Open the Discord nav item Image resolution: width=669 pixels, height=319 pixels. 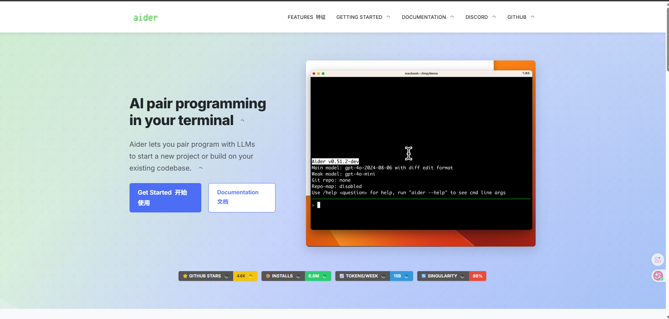point(481,17)
